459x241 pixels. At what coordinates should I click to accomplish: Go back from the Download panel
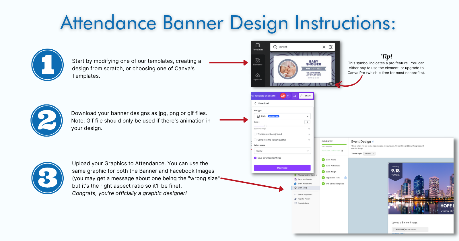click(x=255, y=103)
